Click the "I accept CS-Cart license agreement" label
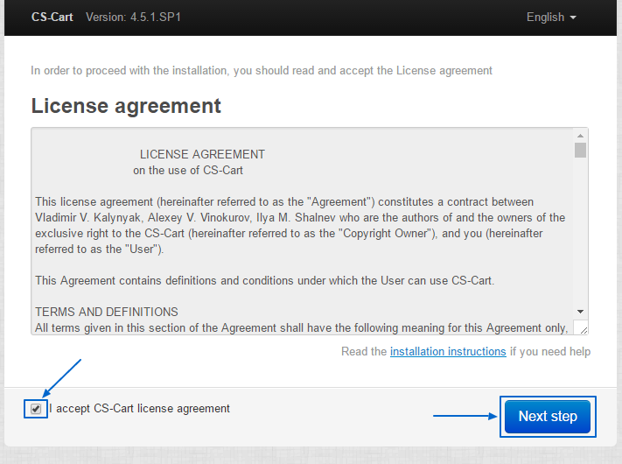This screenshot has width=622, height=464. (140, 408)
